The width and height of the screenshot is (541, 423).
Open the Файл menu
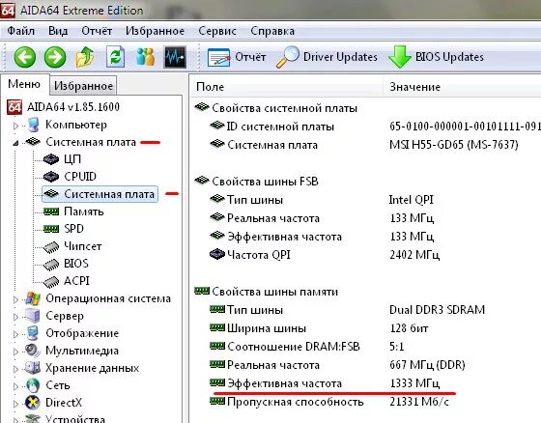click(x=20, y=31)
